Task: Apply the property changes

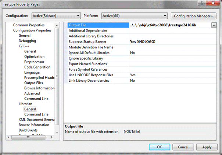Action: 207,147
